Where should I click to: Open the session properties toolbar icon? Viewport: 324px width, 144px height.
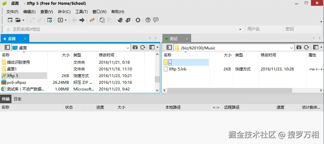[50, 20]
